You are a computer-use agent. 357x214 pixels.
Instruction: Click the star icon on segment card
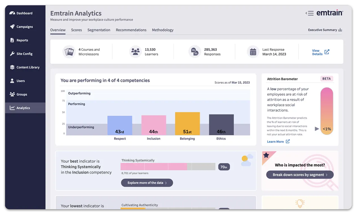[266, 155]
